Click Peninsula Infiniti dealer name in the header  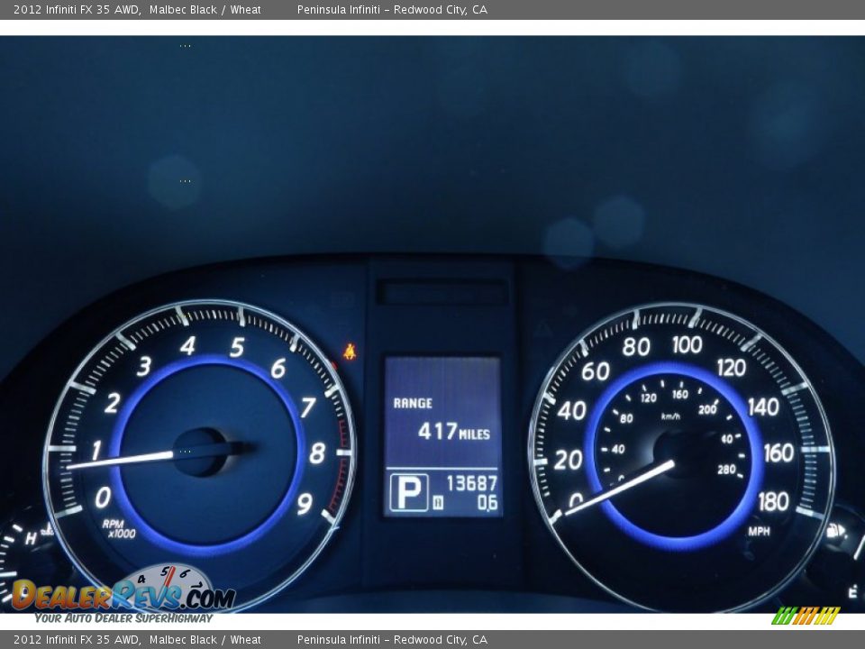392,9
